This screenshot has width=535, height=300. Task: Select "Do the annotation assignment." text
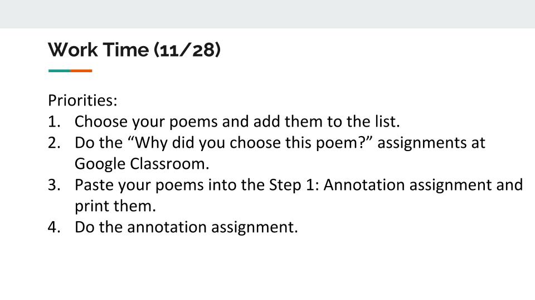pyautogui.click(x=186, y=227)
